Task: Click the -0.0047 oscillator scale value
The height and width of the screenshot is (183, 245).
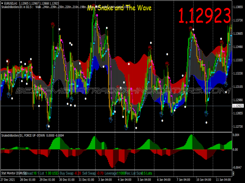Action: click(x=237, y=168)
